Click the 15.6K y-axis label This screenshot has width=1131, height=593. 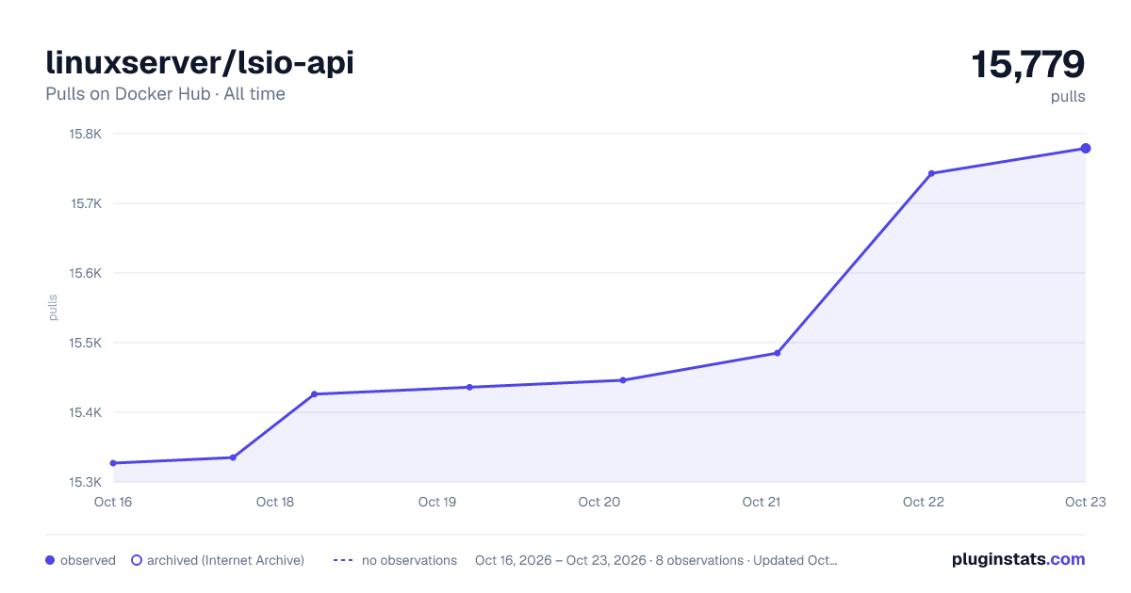click(x=86, y=273)
